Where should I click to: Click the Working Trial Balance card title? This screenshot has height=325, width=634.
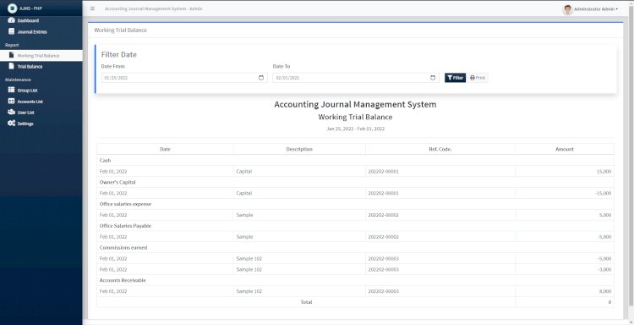[121, 30]
